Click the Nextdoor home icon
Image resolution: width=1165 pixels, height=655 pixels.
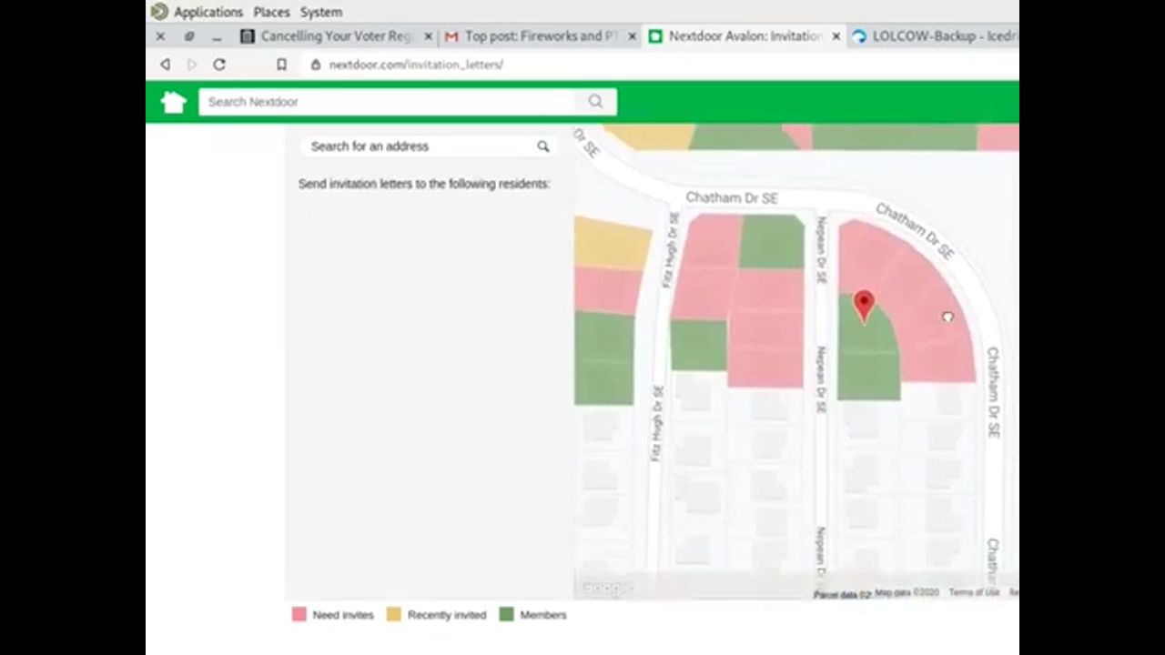coord(173,102)
